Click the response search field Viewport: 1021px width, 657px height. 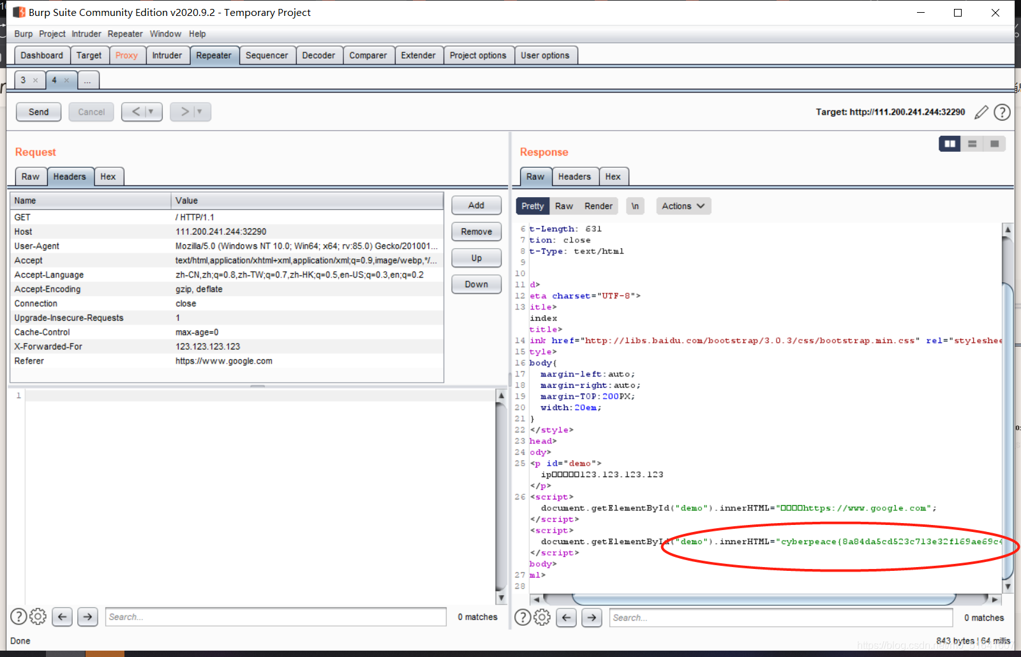tap(781, 617)
